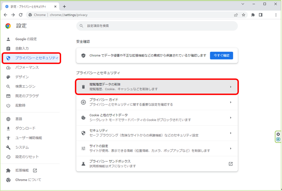
Task: Click the wrench icon beside システム
Action: coord(8,148)
